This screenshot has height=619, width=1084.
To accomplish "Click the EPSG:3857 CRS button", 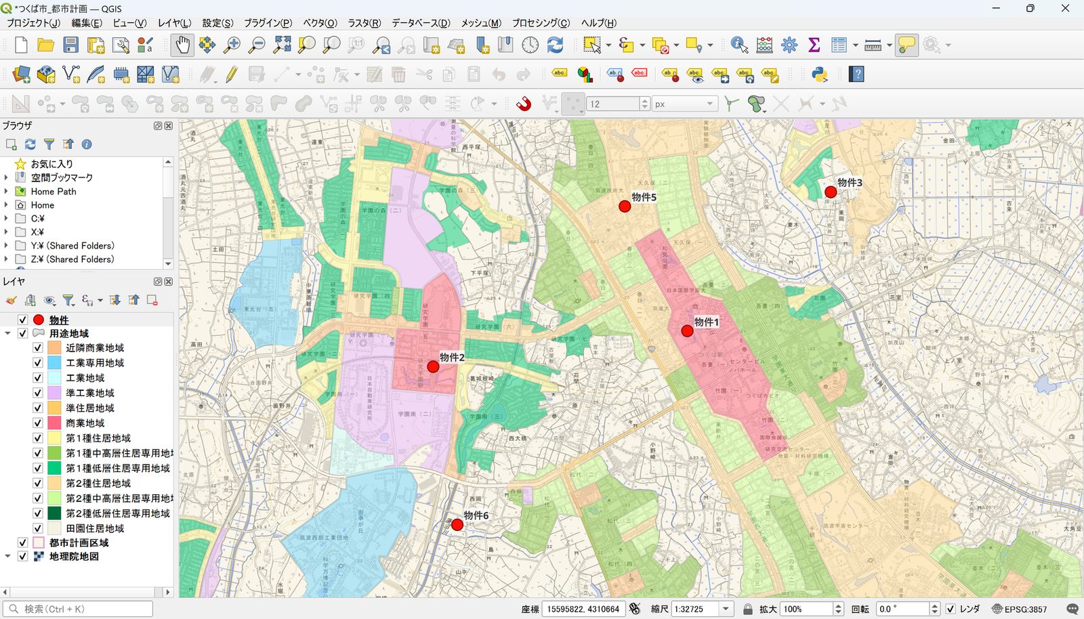I will point(1019,609).
